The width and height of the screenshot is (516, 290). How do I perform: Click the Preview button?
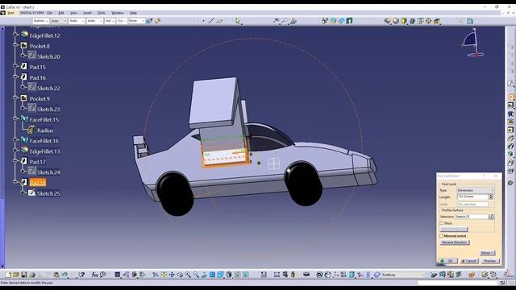[490, 261]
